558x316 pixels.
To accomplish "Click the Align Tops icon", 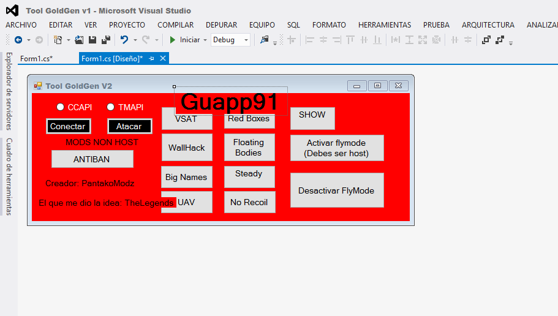I will (x=350, y=40).
